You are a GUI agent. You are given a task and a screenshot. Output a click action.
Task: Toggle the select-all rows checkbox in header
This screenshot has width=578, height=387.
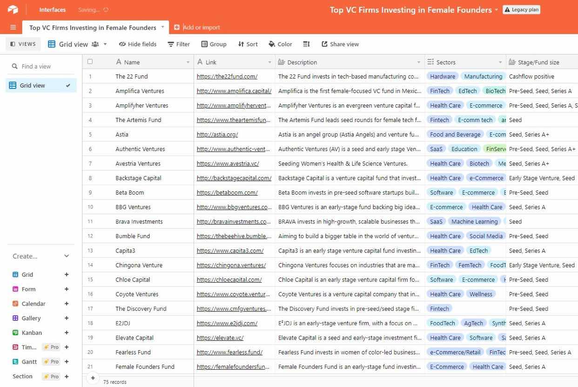pos(90,61)
